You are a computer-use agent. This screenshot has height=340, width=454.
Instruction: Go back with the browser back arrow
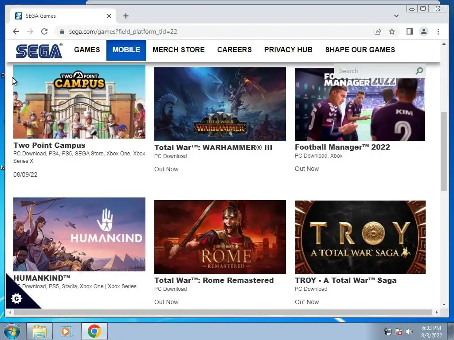16,31
